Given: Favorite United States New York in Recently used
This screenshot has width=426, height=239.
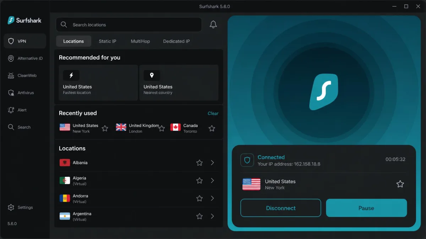Looking at the screenshot, I should 105,128.
